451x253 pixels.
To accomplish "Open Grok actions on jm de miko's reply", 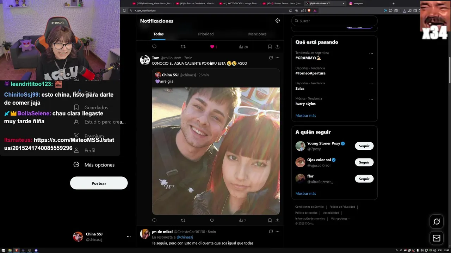I will coord(271,232).
